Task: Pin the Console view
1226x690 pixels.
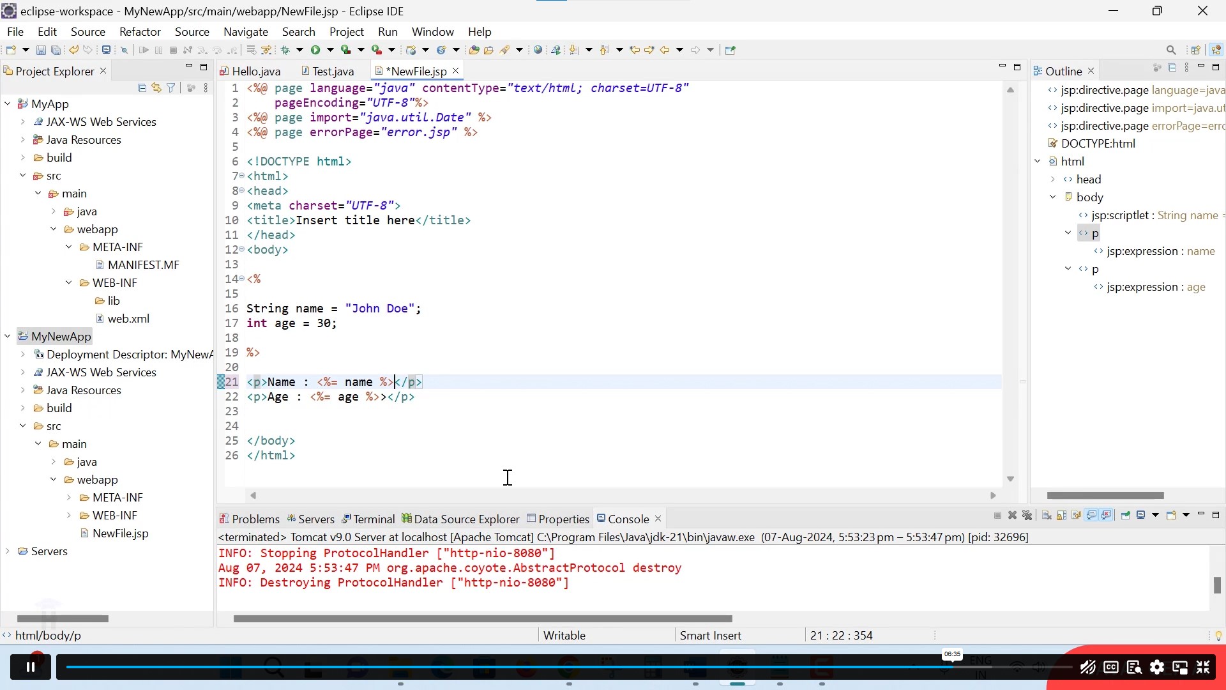Action: pyautogui.click(x=1126, y=516)
